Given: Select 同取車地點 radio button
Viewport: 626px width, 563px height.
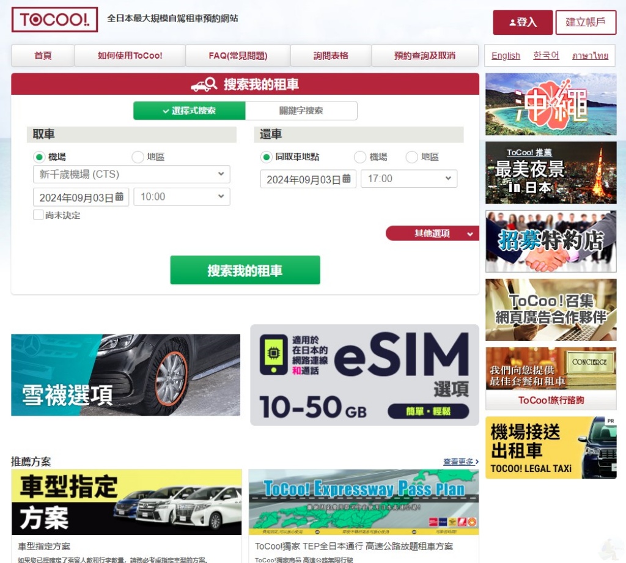Looking at the screenshot, I should click(267, 157).
